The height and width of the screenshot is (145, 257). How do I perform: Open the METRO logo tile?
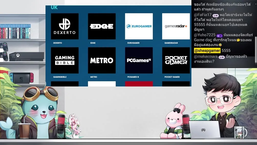(102, 60)
